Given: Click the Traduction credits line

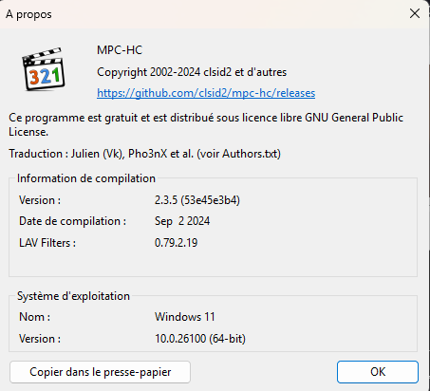Looking at the screenshot, I should pyautogui.click(x=144, y=154).
